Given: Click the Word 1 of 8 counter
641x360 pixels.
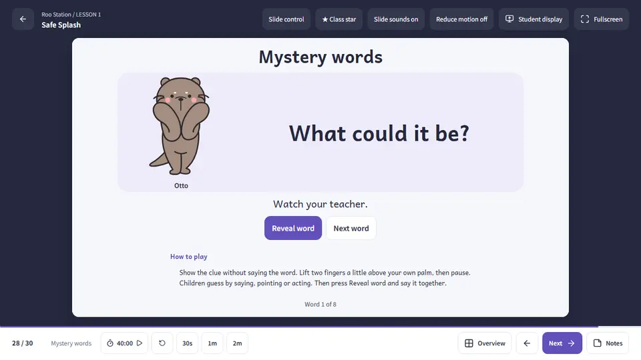Looking at the screenshot, I should pyautogui.click(x=320, y=305).
